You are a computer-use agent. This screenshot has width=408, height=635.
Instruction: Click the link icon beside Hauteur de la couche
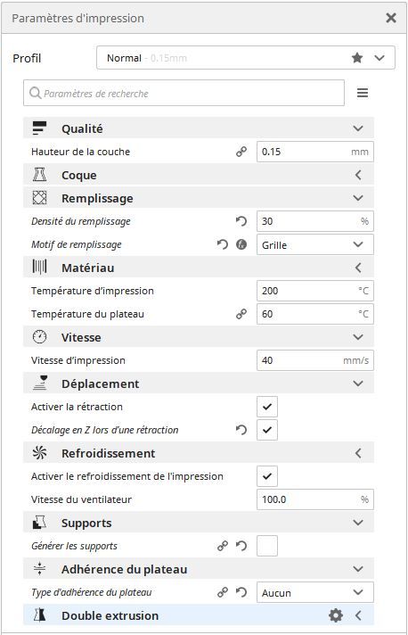coord(241,152)
